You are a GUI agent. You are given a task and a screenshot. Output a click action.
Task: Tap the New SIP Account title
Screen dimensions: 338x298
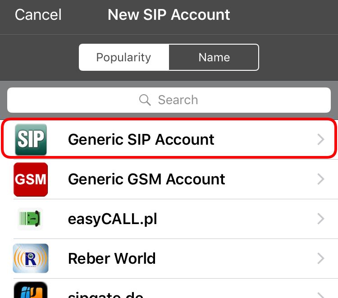point(169,15)
